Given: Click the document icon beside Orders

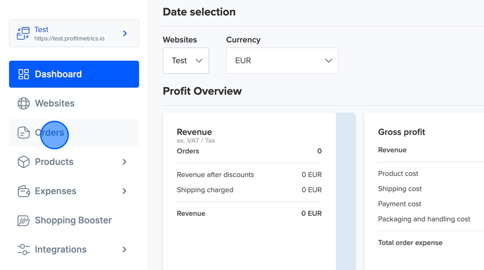Looking at the screenshot, I should (23, 132).
